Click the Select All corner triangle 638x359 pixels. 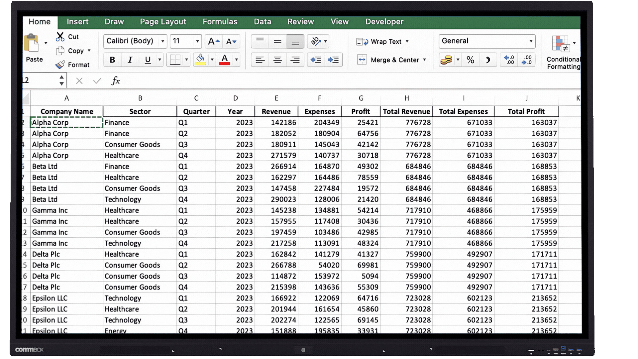(26, 99)
